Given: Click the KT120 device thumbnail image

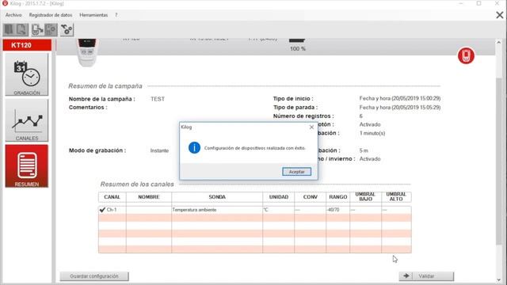Looking at the screenshot, I should point(87,52).
